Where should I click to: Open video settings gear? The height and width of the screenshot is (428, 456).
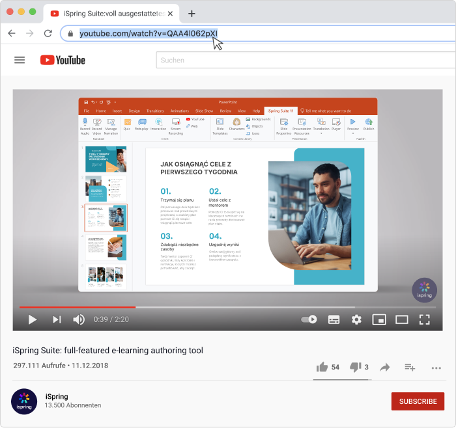[356, 319]
